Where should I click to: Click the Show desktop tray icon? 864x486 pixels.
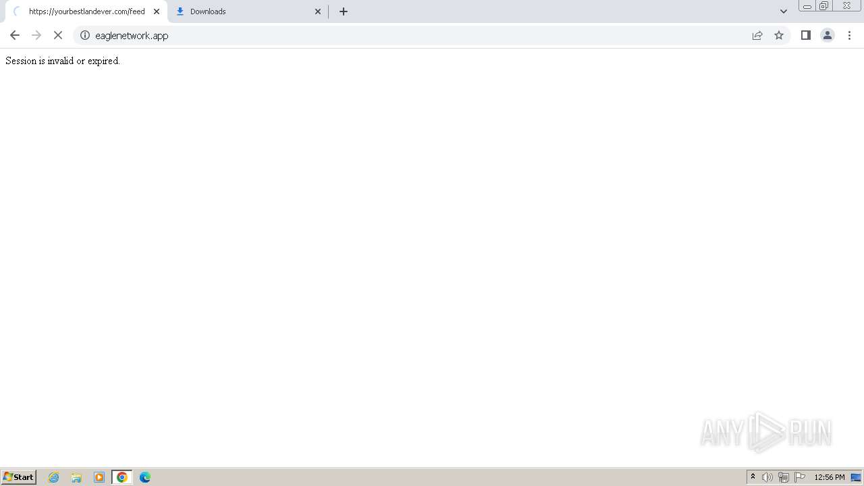856,477
